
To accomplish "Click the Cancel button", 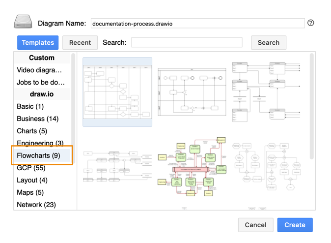I will tap(256, 225).
